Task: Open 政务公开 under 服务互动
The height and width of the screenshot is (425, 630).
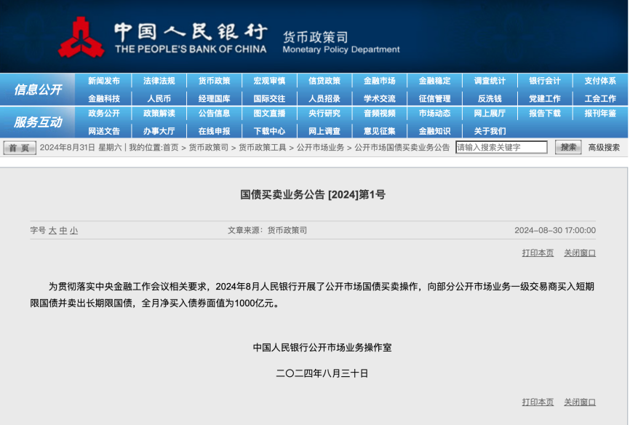Action: point(104,114)
